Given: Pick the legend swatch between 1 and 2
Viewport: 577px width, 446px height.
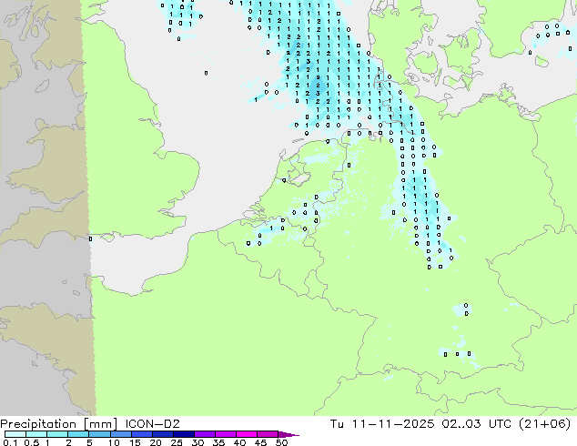Looking at the screenshot, I should tap(57, 434).
